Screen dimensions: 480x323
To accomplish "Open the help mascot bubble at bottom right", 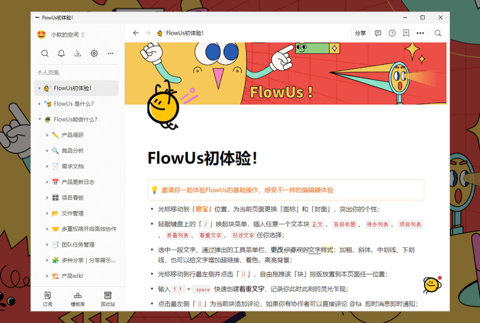I will coord(432,285).
